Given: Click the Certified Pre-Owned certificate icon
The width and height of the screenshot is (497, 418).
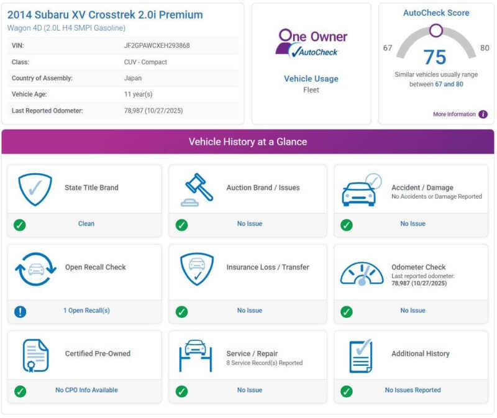Looking at the screenshot, I should [35, 355].
